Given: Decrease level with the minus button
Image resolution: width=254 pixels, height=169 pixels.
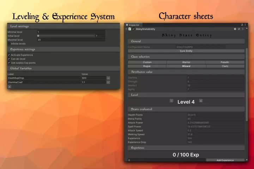Looking at the screenshot, I should click(171, 101).
